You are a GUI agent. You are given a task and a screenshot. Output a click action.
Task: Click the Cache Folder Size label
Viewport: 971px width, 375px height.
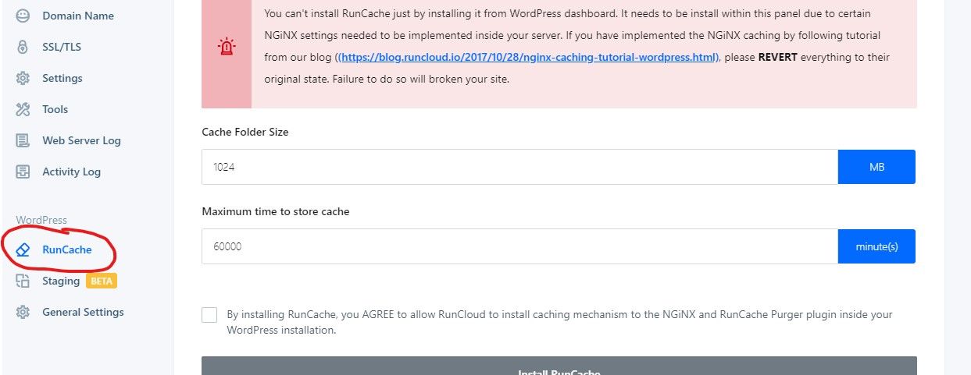click(245, 133)
